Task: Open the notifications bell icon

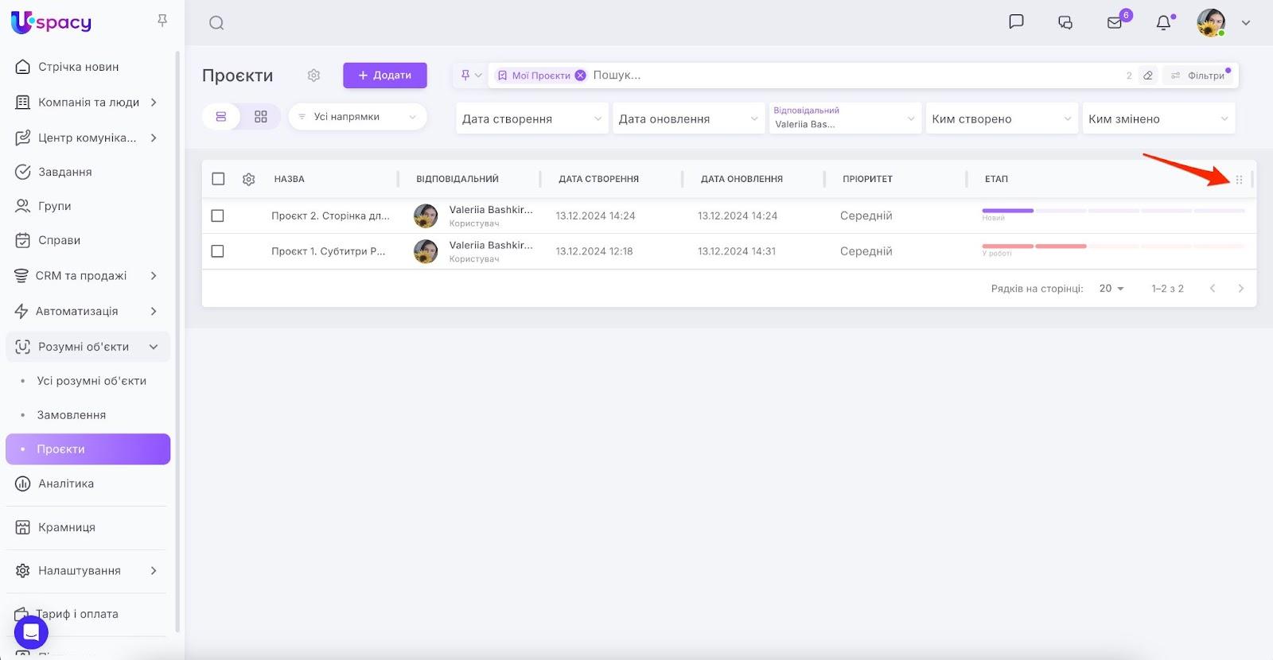Action: coord(1163,23)
